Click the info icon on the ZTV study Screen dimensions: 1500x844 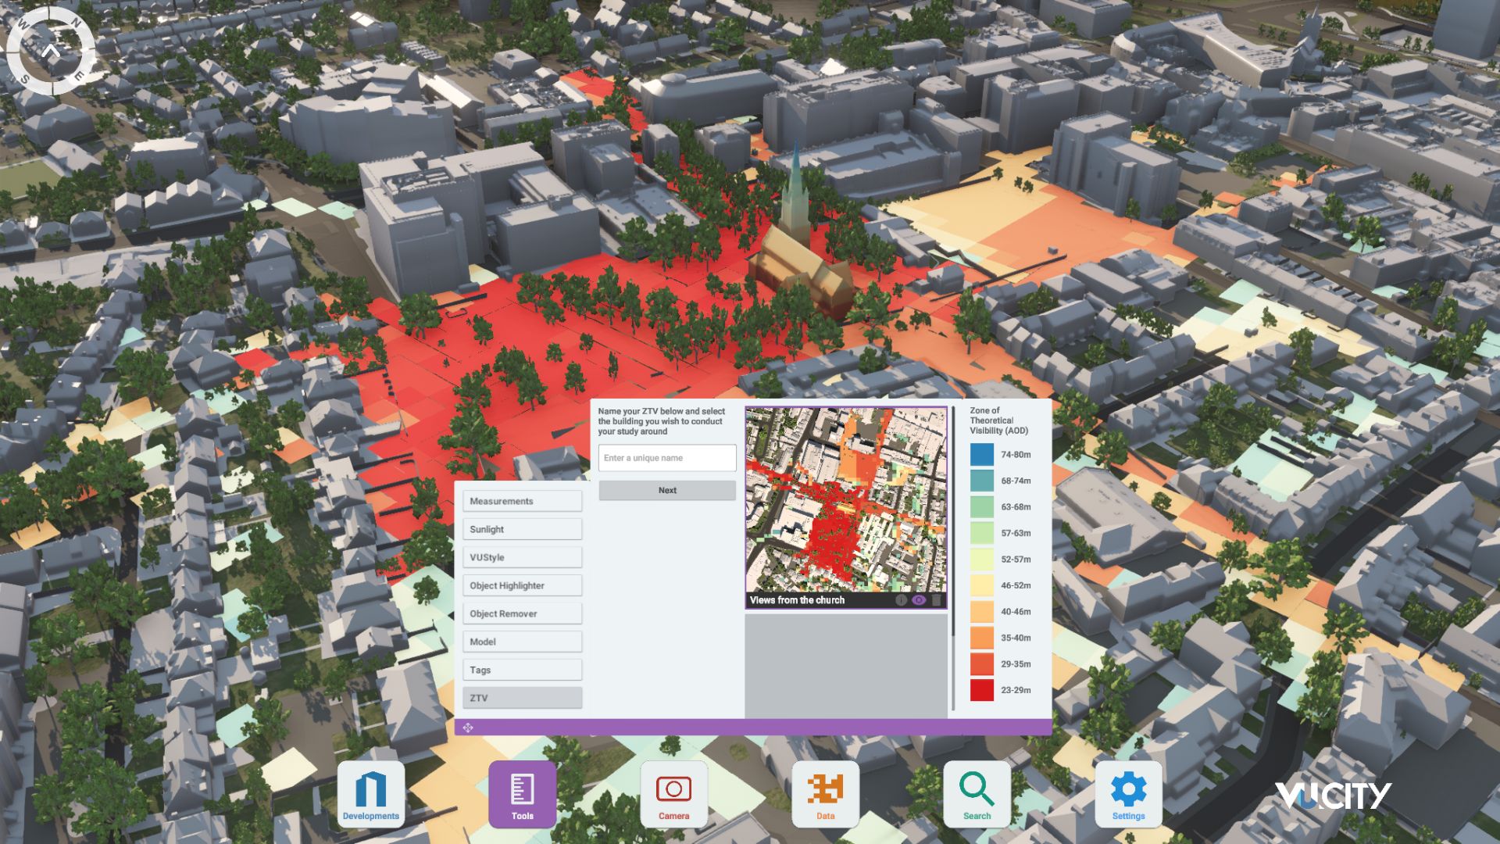[901, 600]
